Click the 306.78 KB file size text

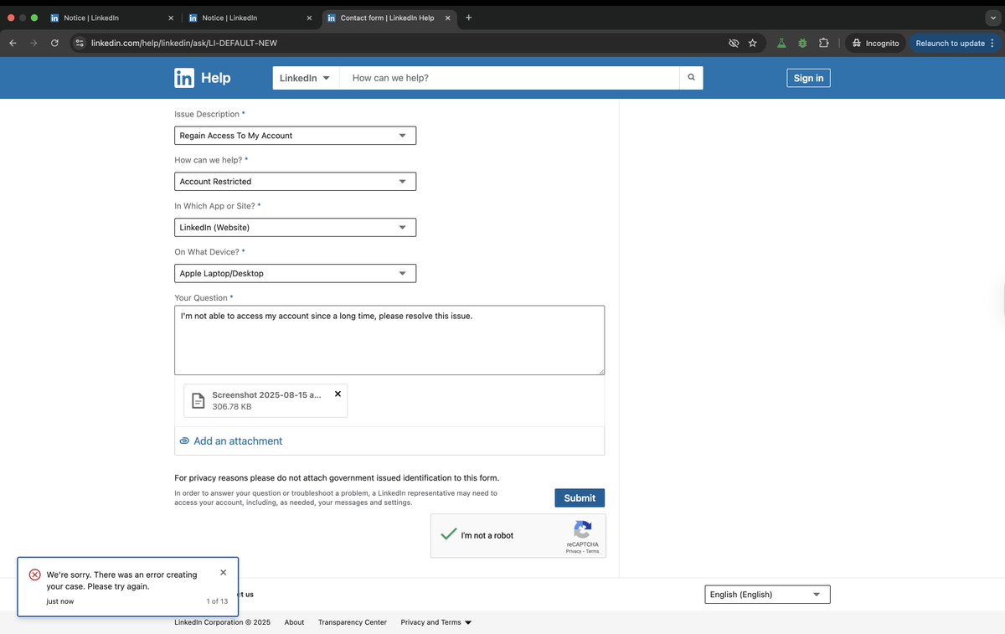click(x=232, y=407)
